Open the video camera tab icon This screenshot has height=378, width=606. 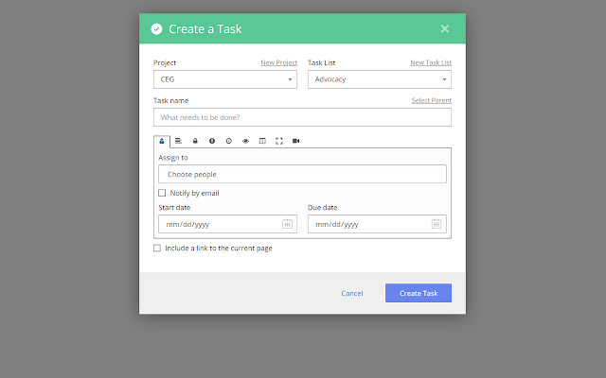[x=296, y=141]
